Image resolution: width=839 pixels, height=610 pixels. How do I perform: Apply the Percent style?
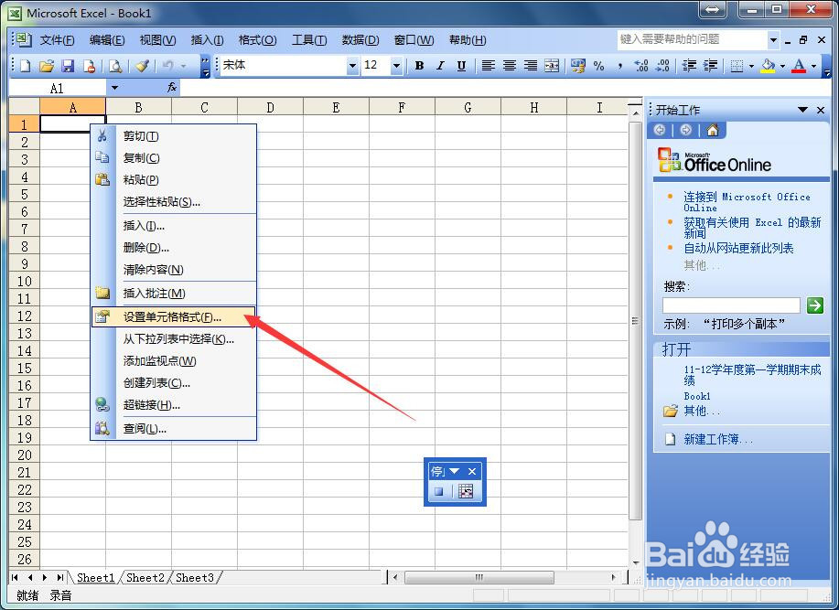coord(598,66)
